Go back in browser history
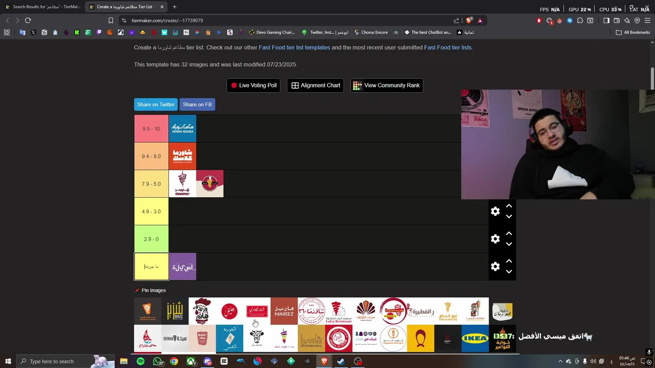Screen dimensions: 655x368 tap(7, 20)
